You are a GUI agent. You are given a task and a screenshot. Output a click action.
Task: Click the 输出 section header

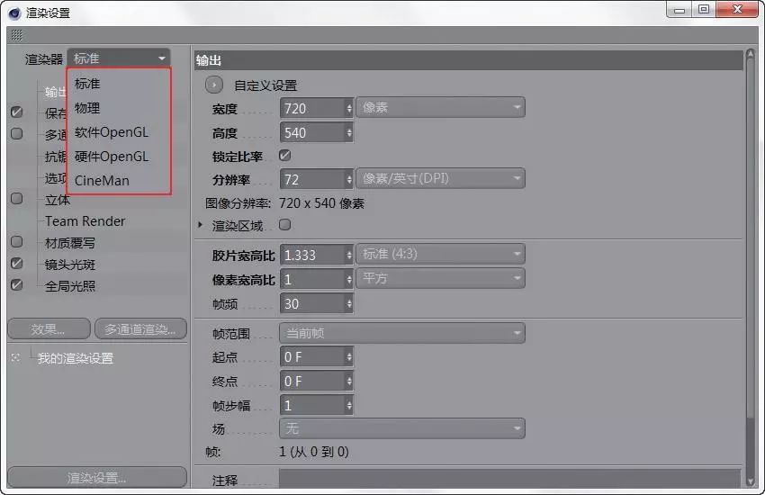pos(468,60)
